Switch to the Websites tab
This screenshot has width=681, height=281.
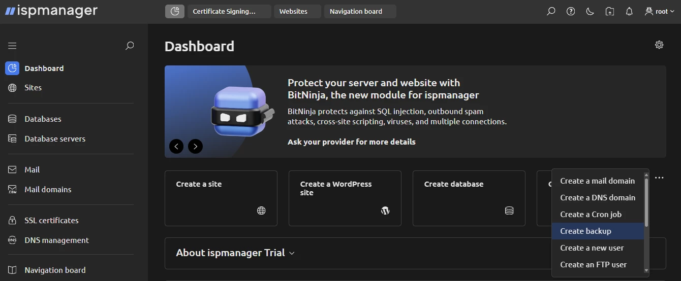[x=297, y=11]
